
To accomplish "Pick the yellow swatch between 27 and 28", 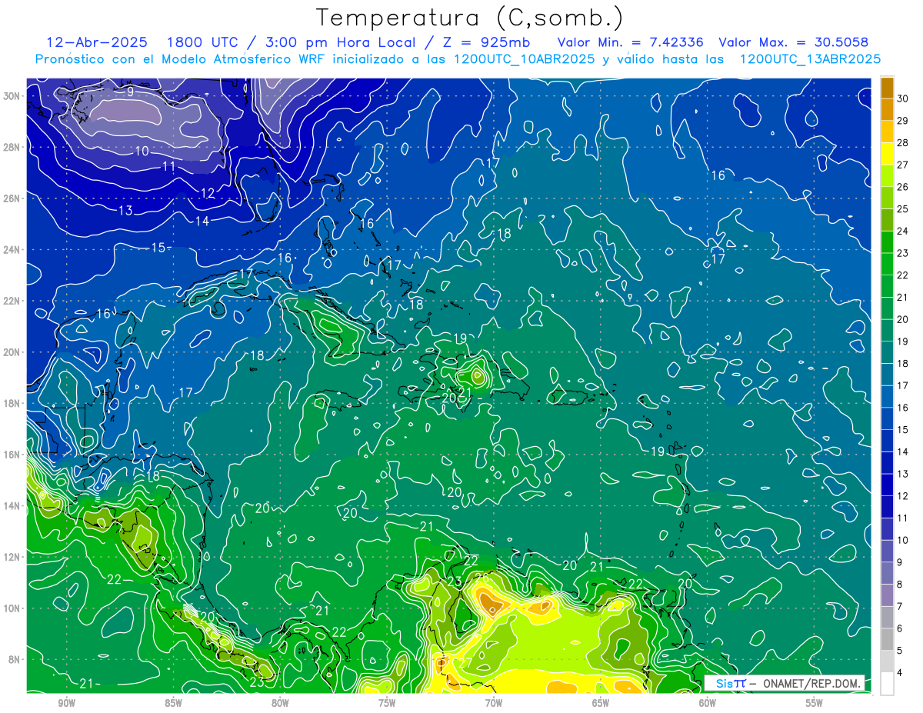I will click(x=887, y=154).
